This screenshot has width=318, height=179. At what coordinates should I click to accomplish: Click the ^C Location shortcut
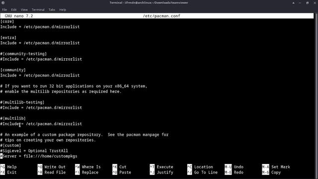[200, 167]
